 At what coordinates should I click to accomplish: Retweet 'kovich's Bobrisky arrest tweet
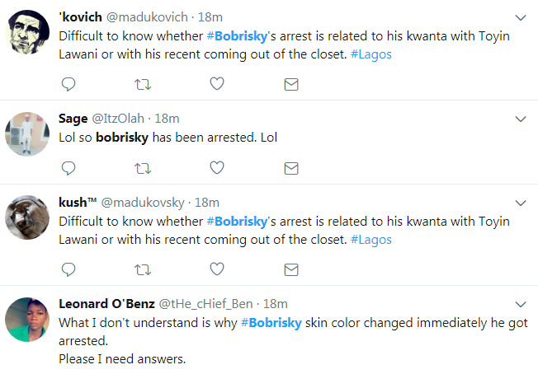pos(143,84)
